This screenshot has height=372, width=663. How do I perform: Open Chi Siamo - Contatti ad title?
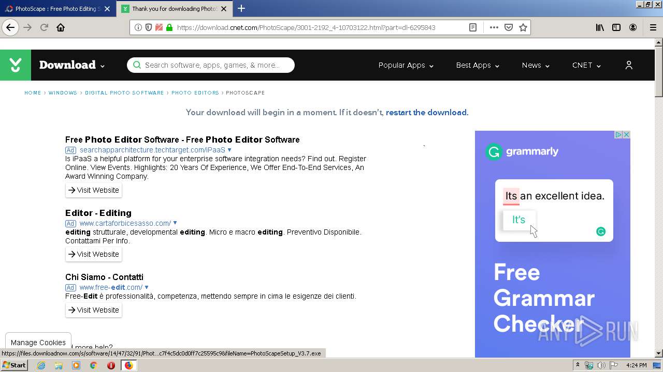click(104, 277)
